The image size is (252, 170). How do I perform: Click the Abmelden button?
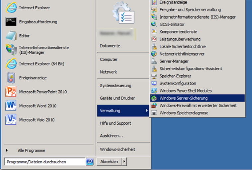[x=109, y=161]
